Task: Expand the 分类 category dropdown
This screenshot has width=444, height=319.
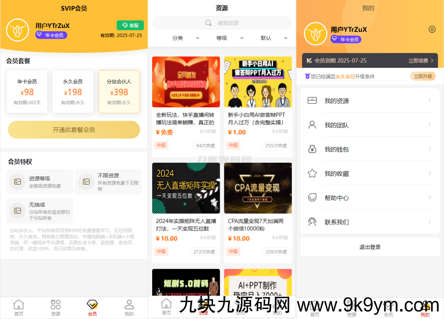Action: click(x=185, y=38)
